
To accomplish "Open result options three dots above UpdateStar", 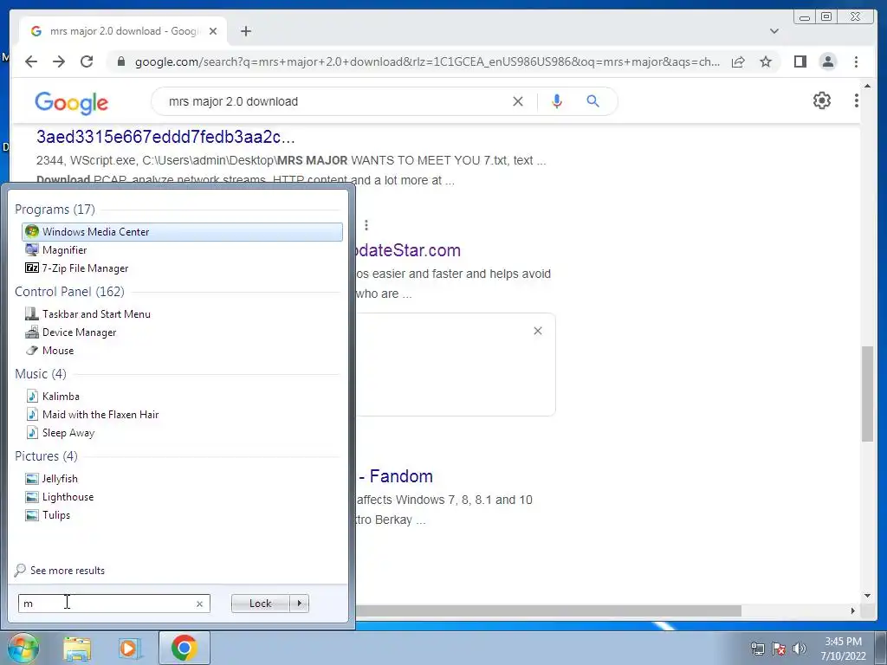I will (366, 226).
